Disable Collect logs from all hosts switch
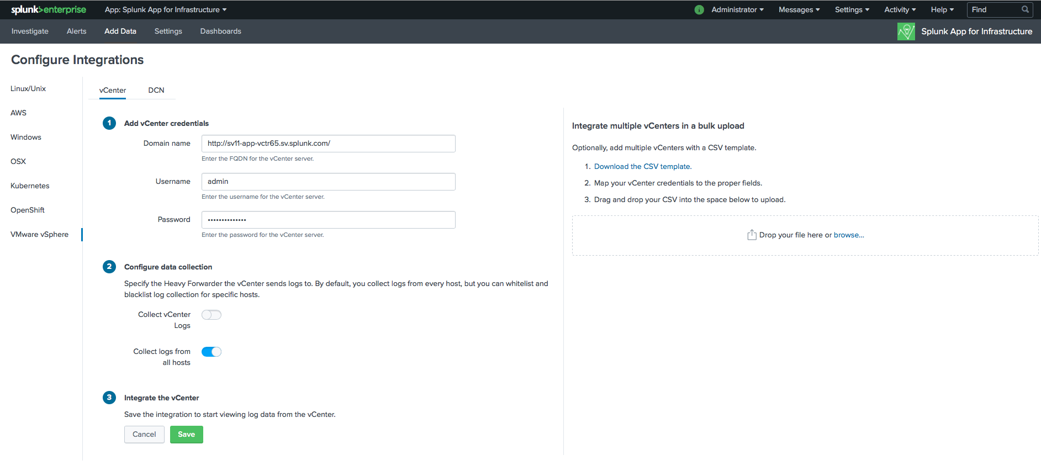This screenshot has height=476, width=1041. click(212, 352)
